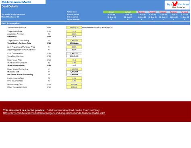Screen dimensions: 191x148
Task: Click the Big 4 Wall Street logo
Action: [177, 5]
